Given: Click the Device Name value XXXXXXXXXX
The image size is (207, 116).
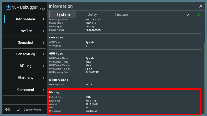Looking at the screenshot, I should [93, 30].
